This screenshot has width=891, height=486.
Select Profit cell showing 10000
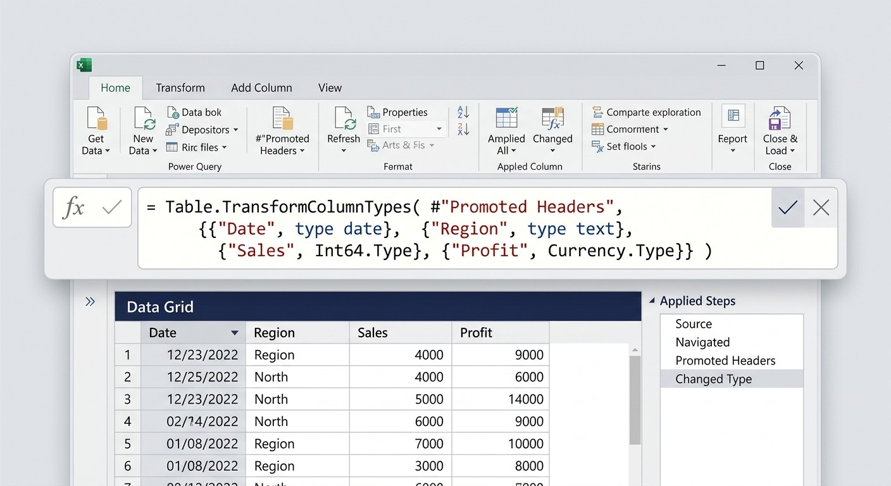tap(501, 444)
